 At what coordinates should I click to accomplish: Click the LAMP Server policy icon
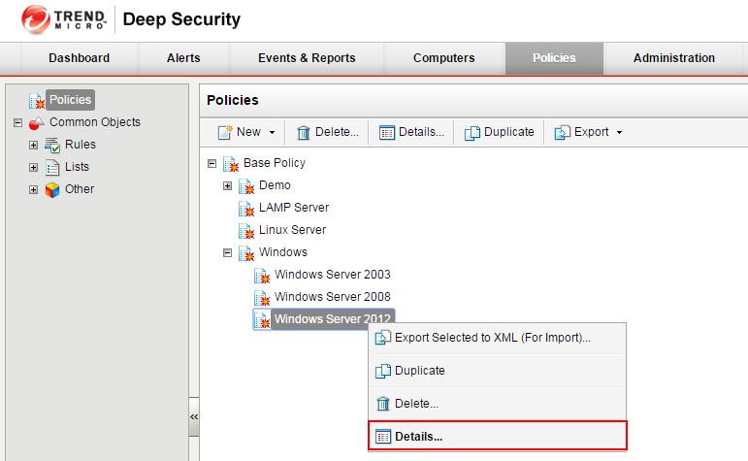[246, 209]
